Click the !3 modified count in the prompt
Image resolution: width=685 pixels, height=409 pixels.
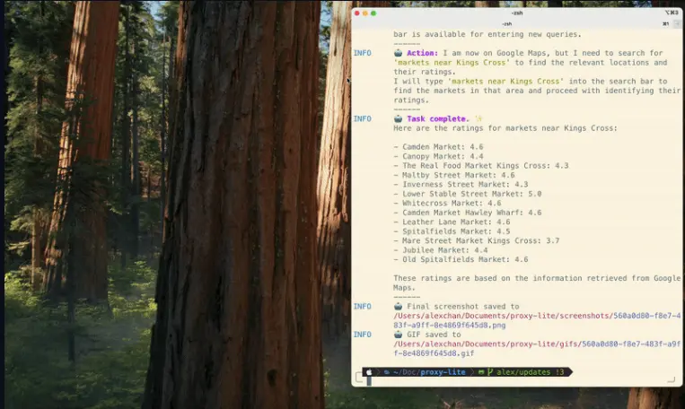(560, 372)
